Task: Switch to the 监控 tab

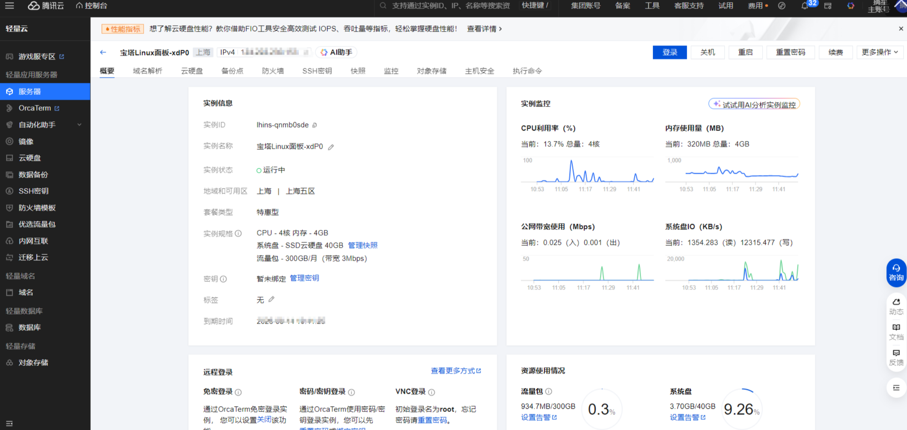Action: pyautogui.click(x=391, y=71)
